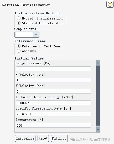Screen dimensions: 114x144
Task: Edit the Specific Dissipation Rate field
Action: pyautogui.click(x=54, y=114)
